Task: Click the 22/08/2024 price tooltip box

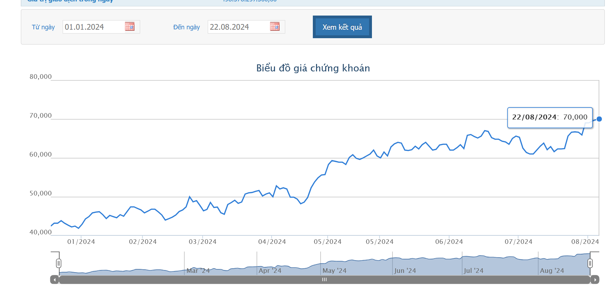Action: point(550,117)
